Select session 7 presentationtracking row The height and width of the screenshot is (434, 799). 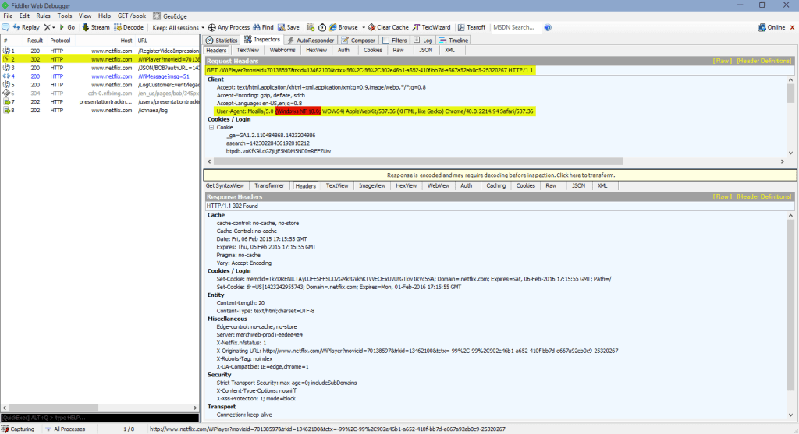click(100, 102)
